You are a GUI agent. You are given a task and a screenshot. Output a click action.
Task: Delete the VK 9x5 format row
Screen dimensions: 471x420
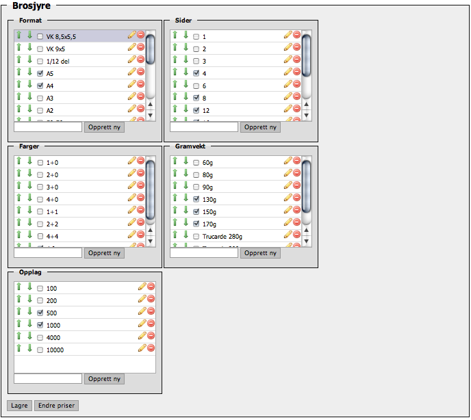pyautogui.click(x=140, y=49)
